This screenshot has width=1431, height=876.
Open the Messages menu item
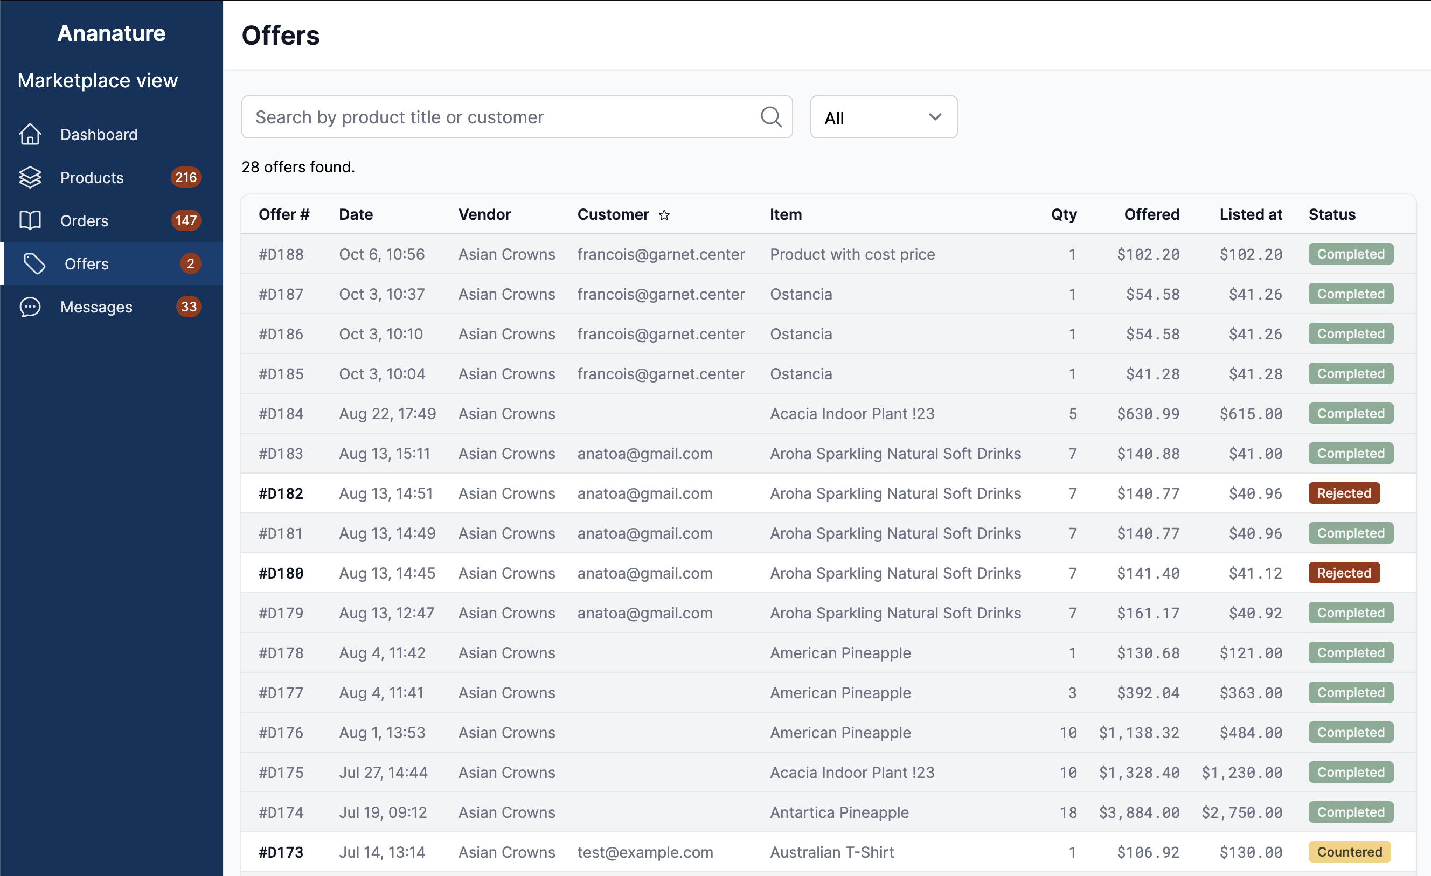pyautogui.click(x=96, y=306)
